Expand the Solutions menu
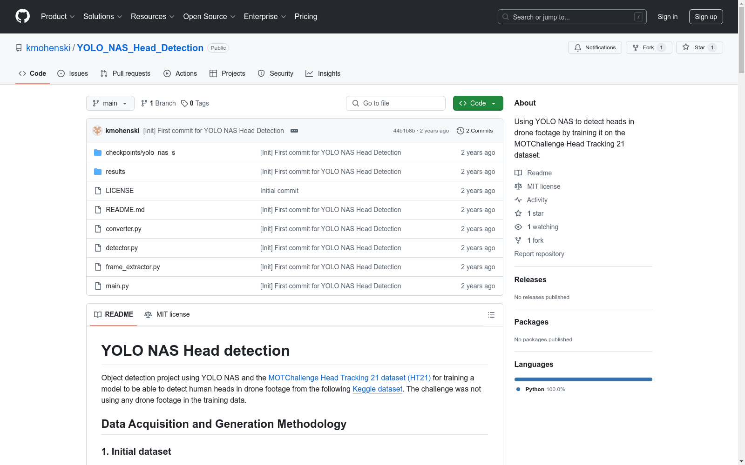This screenshot has width=745, height=465. coord(102,16)
